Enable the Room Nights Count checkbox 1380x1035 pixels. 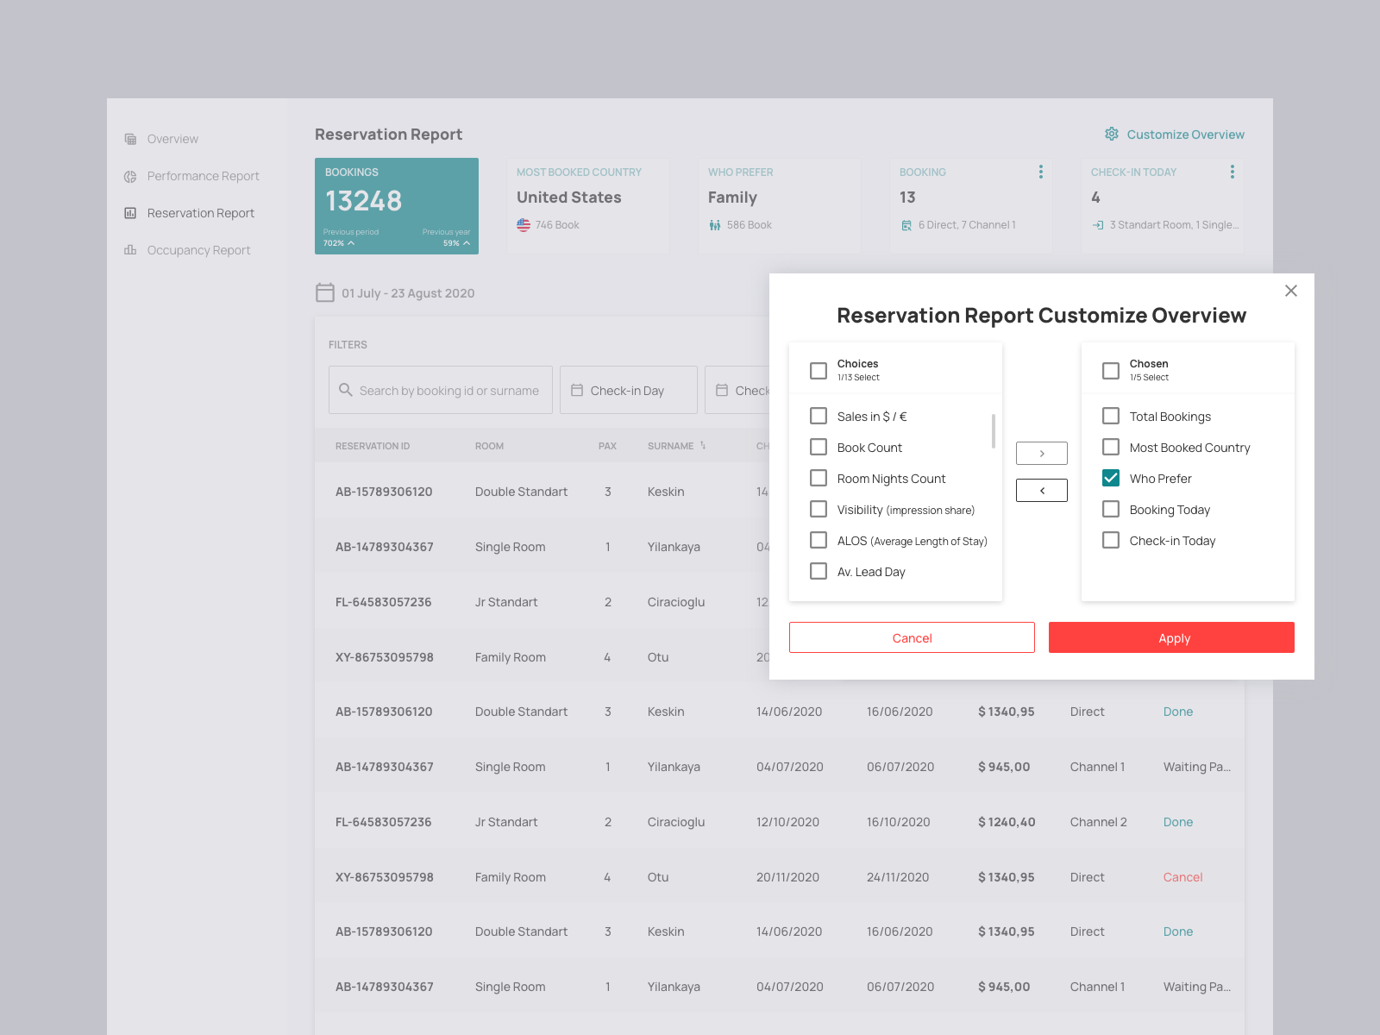click(x=819, y=478)
